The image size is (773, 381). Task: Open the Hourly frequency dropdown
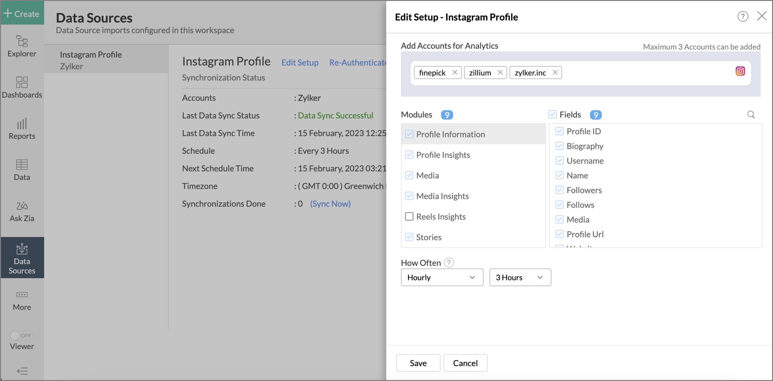coord(442,277)
